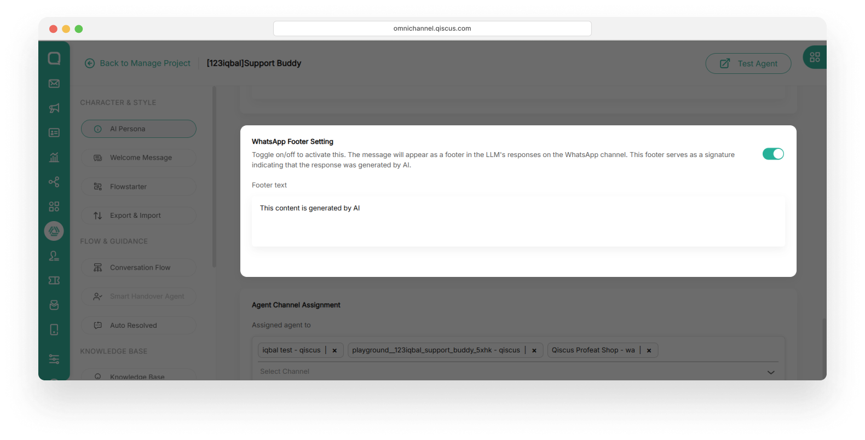
Task: Open the stacked box icon in sidebar
Action: point(54,305)
